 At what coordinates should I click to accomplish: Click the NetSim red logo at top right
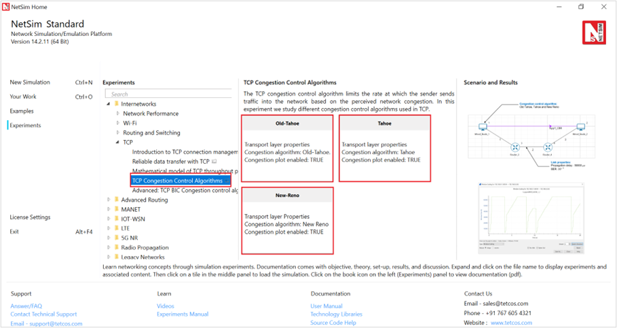(x=593, y=33)
